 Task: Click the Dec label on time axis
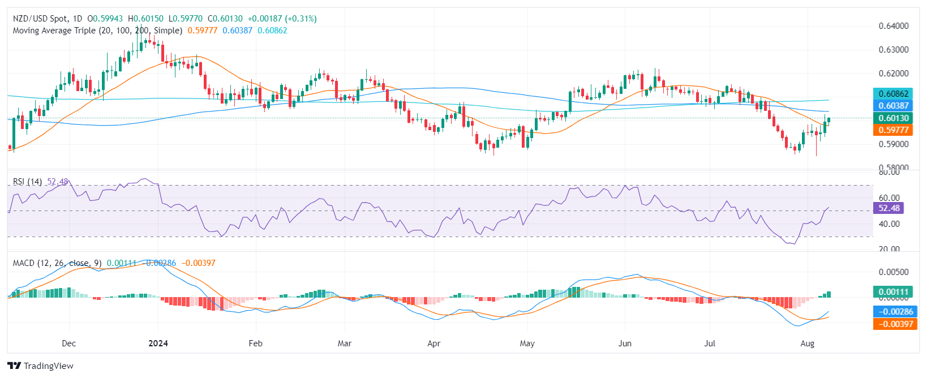pos(68,343)
